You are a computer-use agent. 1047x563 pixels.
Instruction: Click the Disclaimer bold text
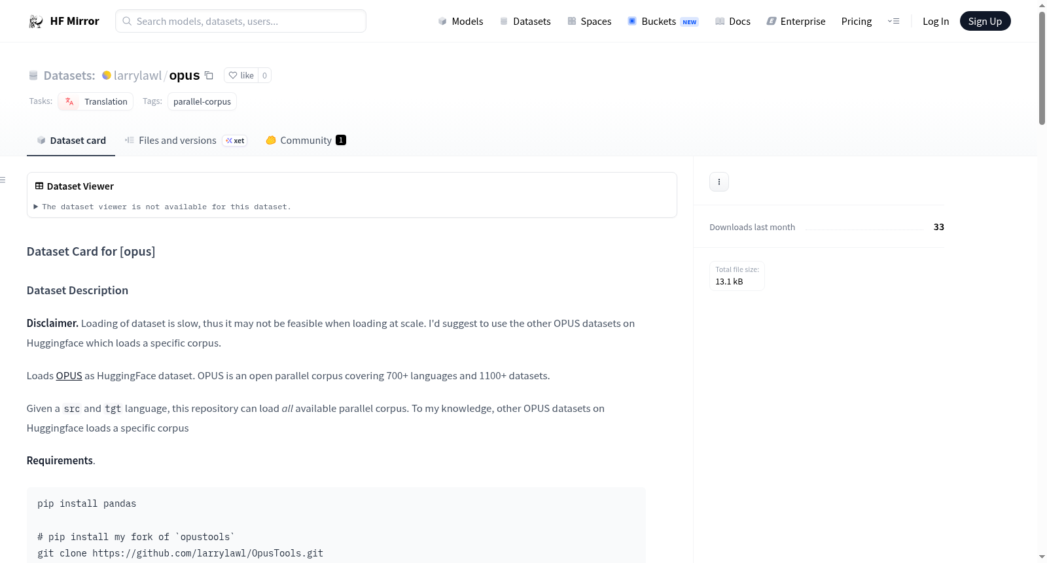[x=52, y=324]
